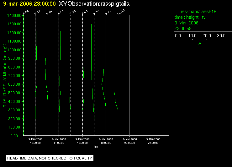Click the 100.00 altitude axis label
Screen dimensions: 232x167
(x=14, y=127)
